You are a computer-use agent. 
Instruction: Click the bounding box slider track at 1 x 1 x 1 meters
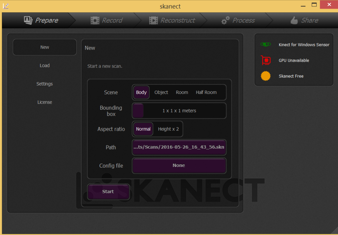click(179, 111)
